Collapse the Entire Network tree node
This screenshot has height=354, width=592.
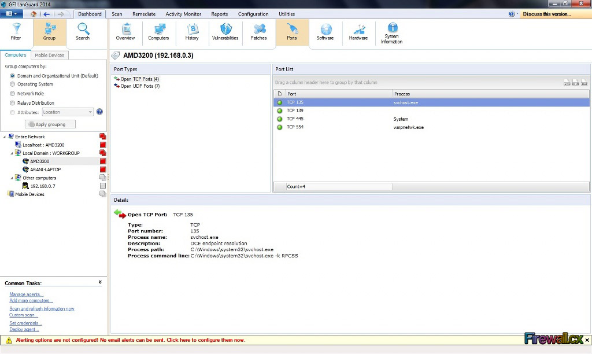click(x=5, y=137)
